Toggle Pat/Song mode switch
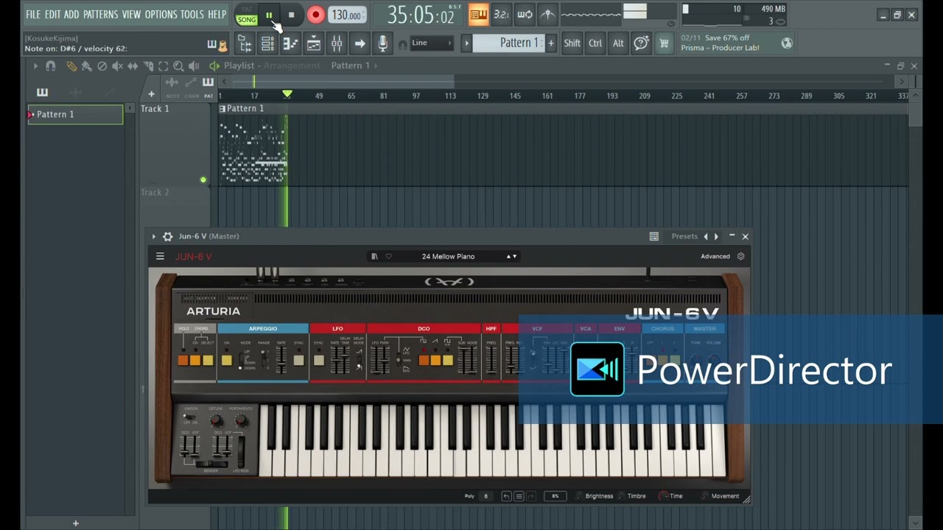The width and height of the screenshot is (943, 530). (x=247, y=15)
